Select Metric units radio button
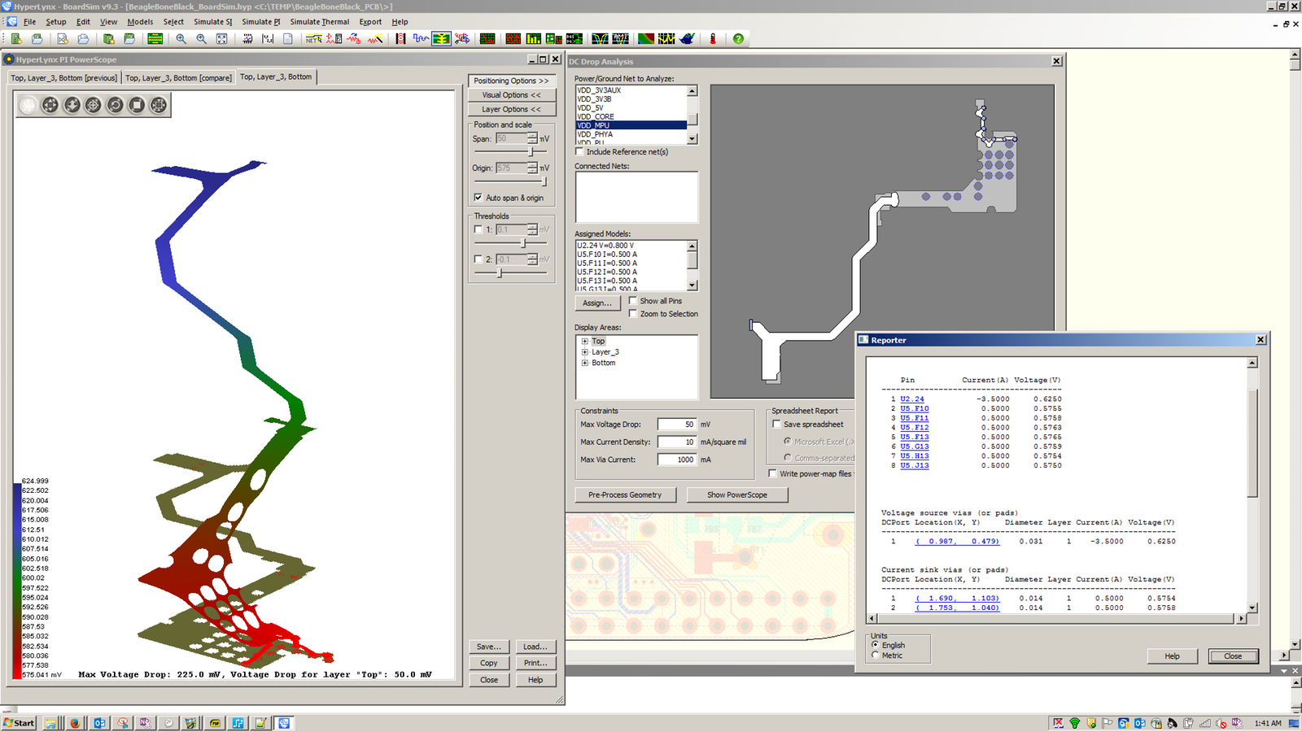This screenshot has width=1302, height=732. [876, 655]
